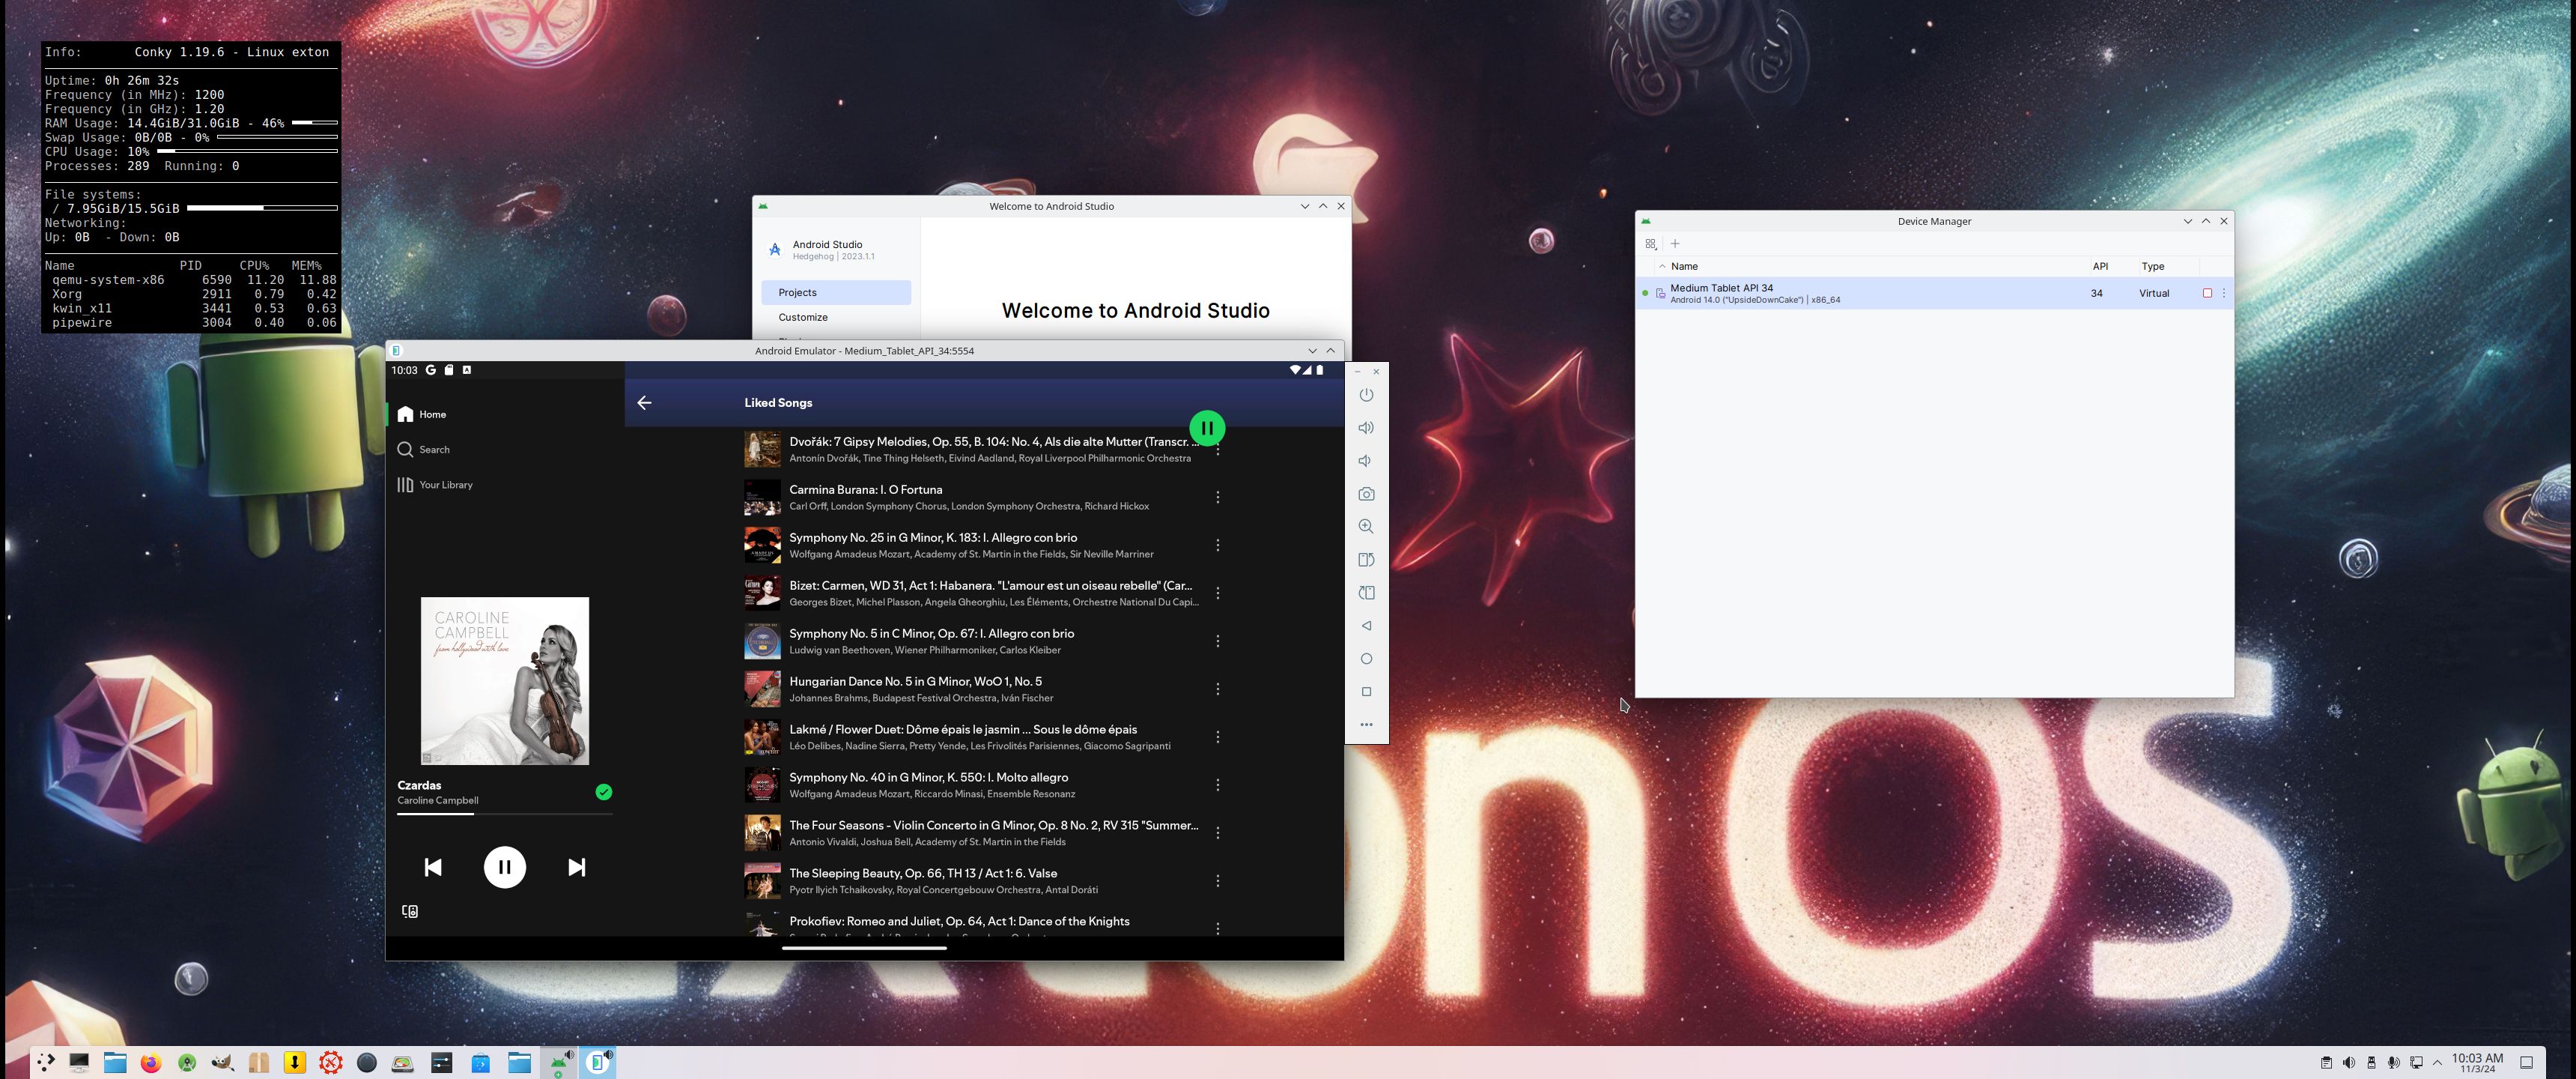Switch to Android Emulator taskbar entry
This screenshot has height=1079, width=2576.
pyautogui.click(x=598, y=1062)
